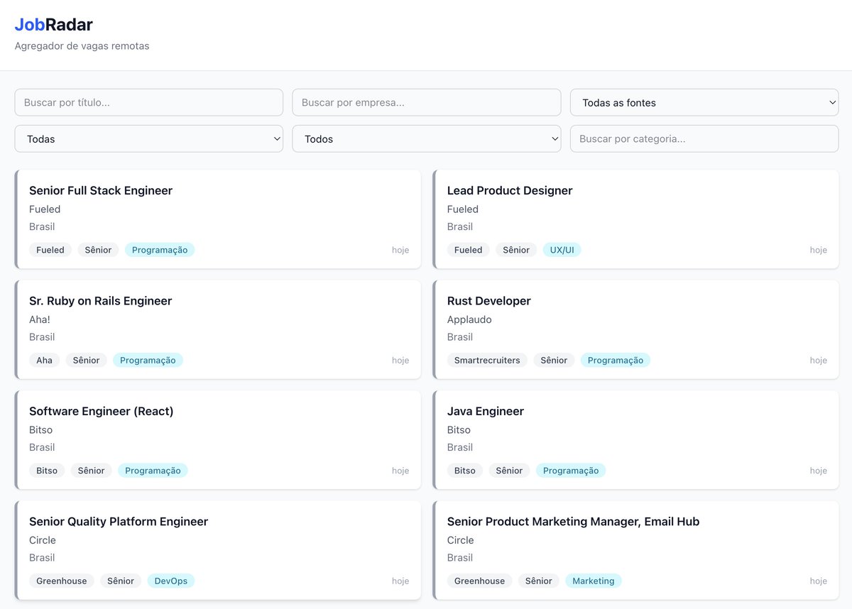Click Sênior tag on Rust Developer card
852x609 pixels.
554,360
